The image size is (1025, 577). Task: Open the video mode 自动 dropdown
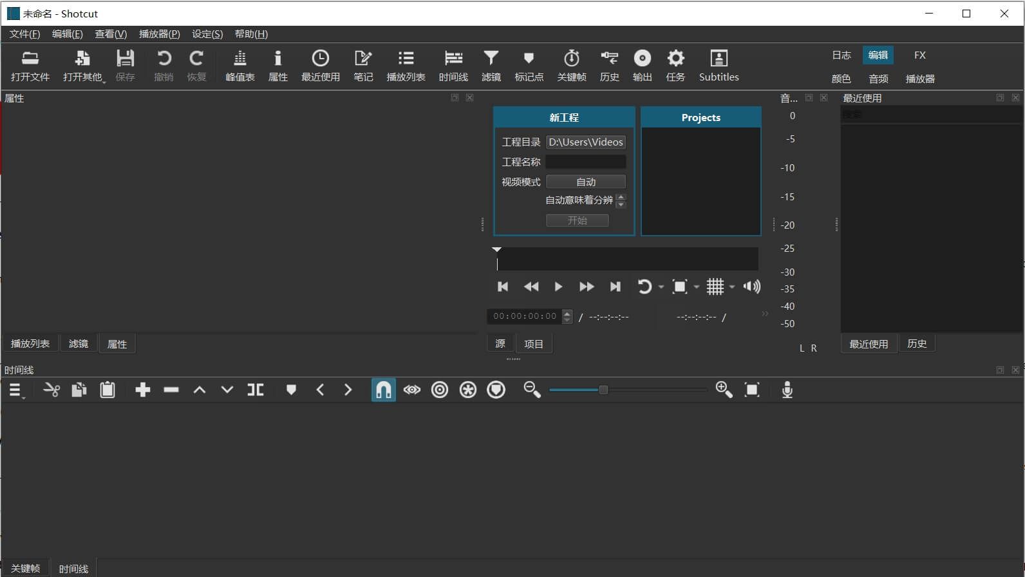point(585,182)
